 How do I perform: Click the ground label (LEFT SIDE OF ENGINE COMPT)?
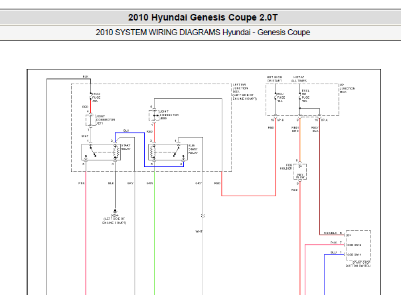(x=114, y=221)
